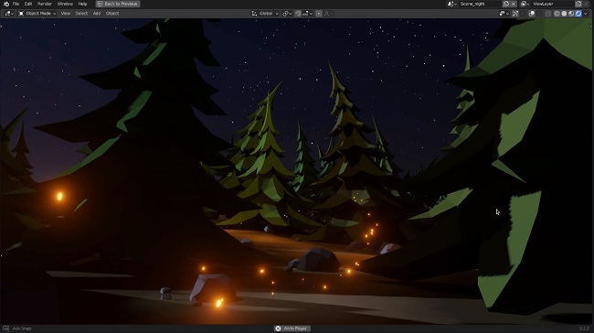594x333 pixels.
Task: Create a new scene with the copy icon
Action: 506,4
